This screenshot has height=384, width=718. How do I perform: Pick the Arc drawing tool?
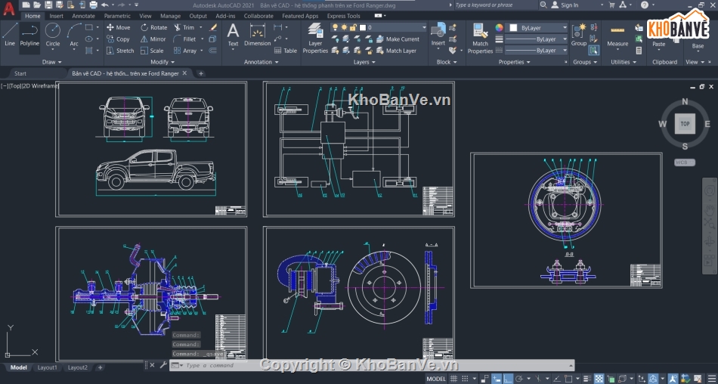[x=74, y=35]
